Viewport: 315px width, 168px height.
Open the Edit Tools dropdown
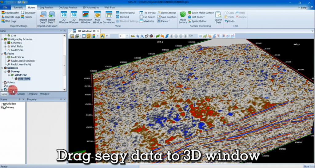(196, 17)
